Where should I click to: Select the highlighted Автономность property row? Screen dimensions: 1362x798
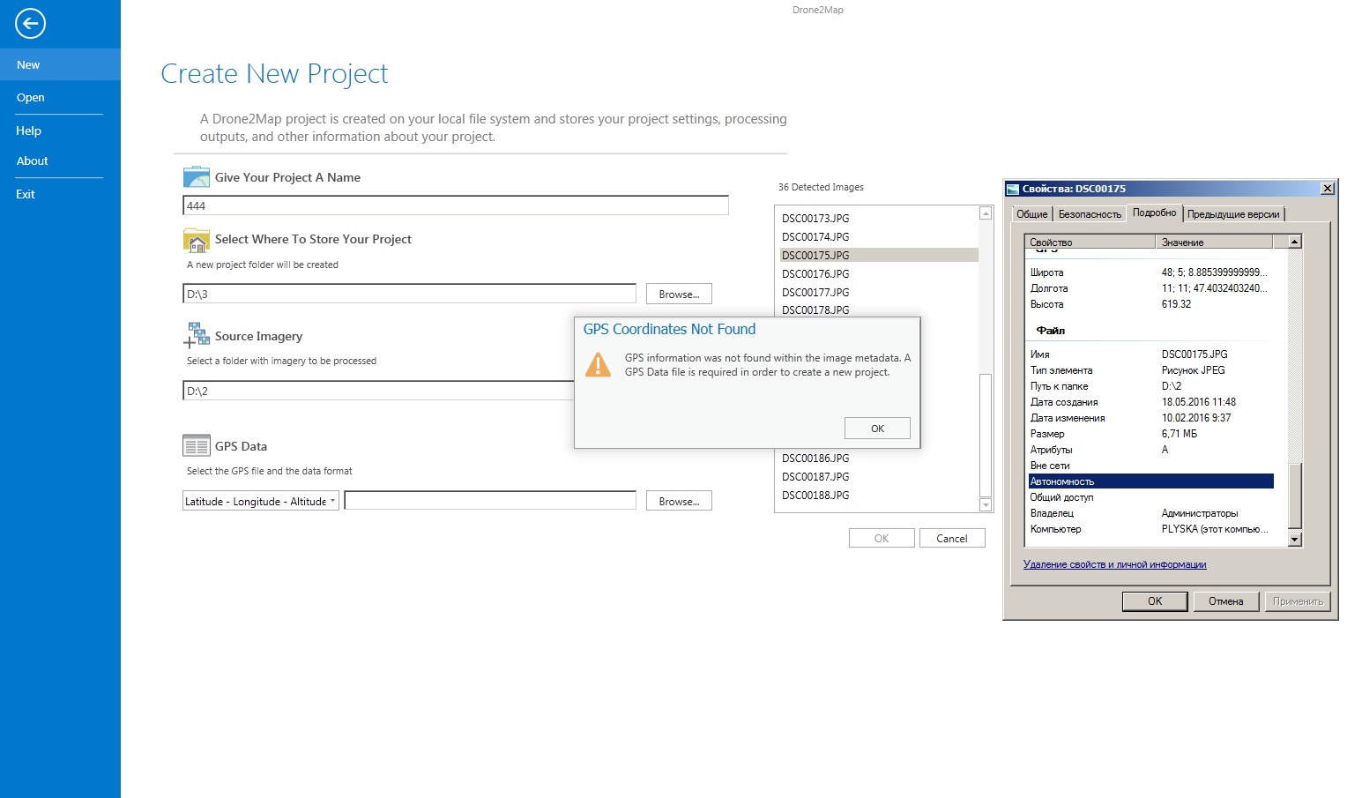[x=1151, y=481]
